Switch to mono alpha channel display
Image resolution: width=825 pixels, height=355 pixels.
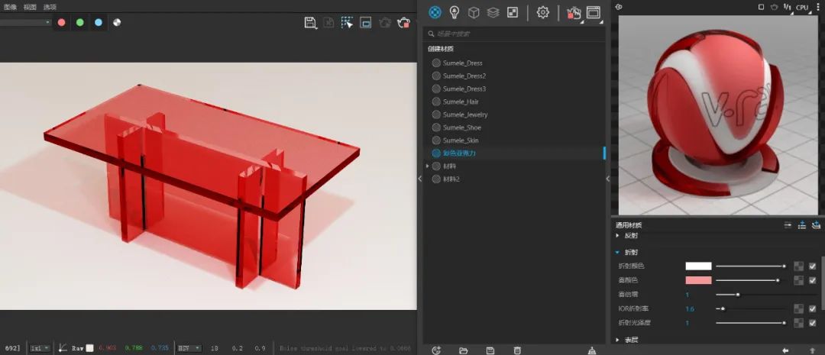(x=117, y=23)
